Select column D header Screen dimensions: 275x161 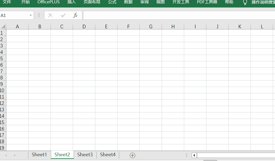pos(84,26)
